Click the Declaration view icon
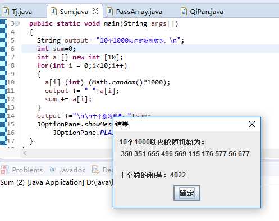Viewport: 279px width, 221px height. pyautogui.click(x=96, y=170)
